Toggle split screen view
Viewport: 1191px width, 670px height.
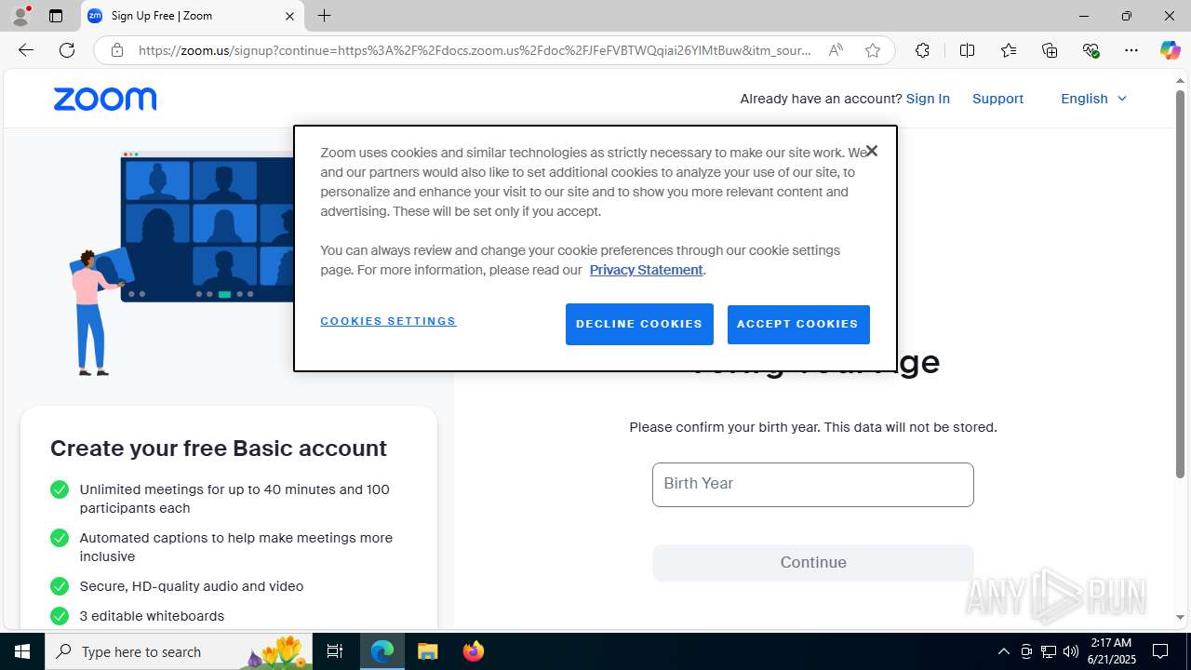(x=967, y=50)
